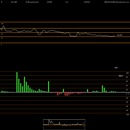Click the RSI axis label 50

(2, 34)
